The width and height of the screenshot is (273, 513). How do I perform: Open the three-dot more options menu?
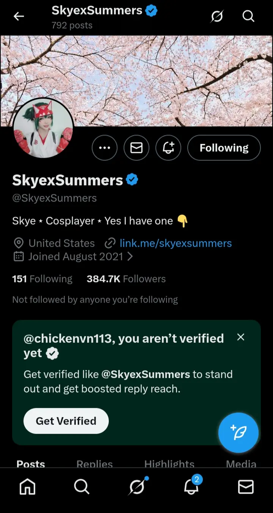pos(105,148)
